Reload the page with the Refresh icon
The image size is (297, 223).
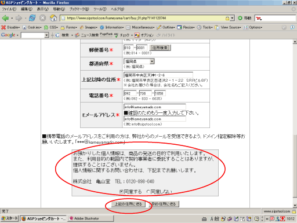(32, 18)
